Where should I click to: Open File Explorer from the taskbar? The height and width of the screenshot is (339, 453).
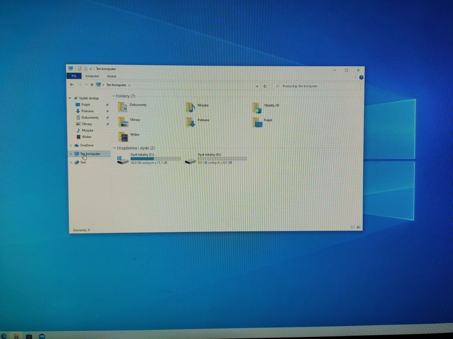pos(16,336)
